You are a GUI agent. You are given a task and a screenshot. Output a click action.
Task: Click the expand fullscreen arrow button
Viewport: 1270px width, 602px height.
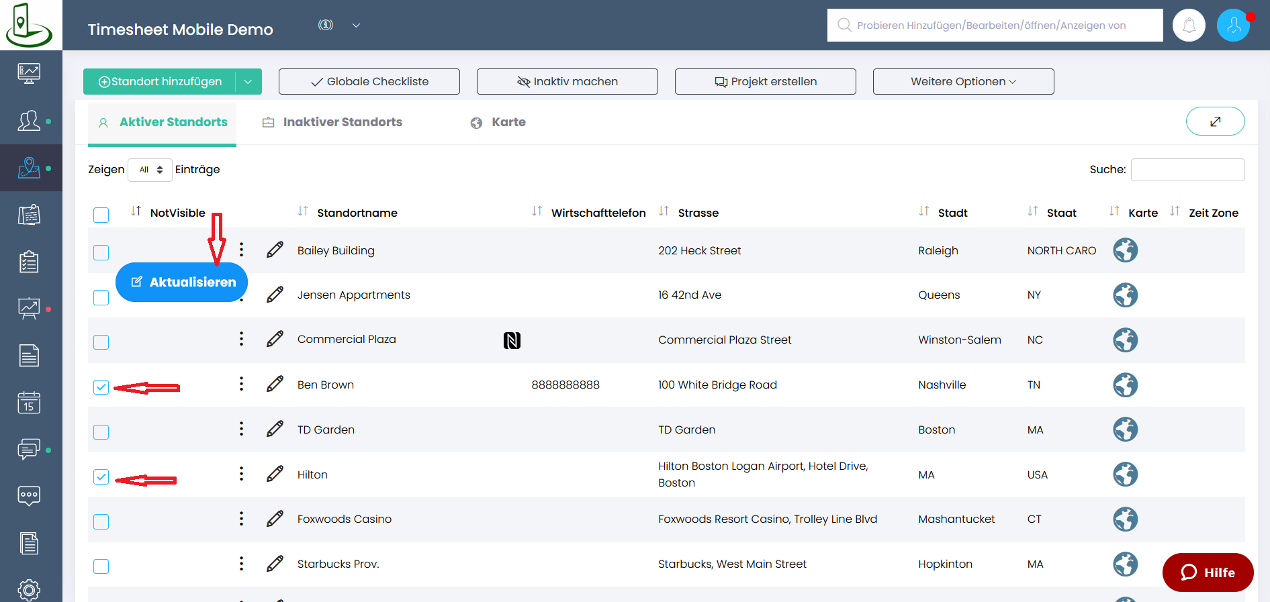tap(1215, 121)
